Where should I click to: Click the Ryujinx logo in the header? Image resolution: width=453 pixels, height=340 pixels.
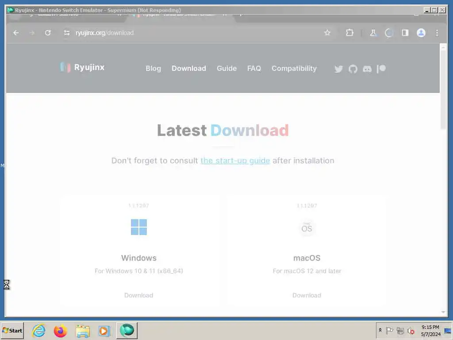coord(82,67)
